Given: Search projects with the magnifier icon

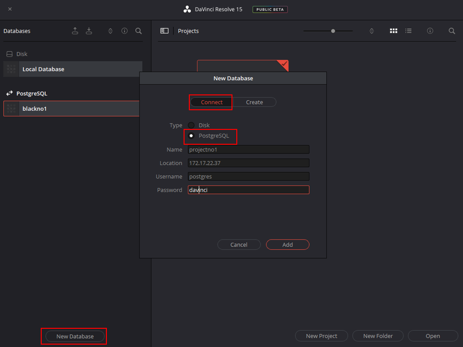Looking at the screenshot, I should [452, 31].
